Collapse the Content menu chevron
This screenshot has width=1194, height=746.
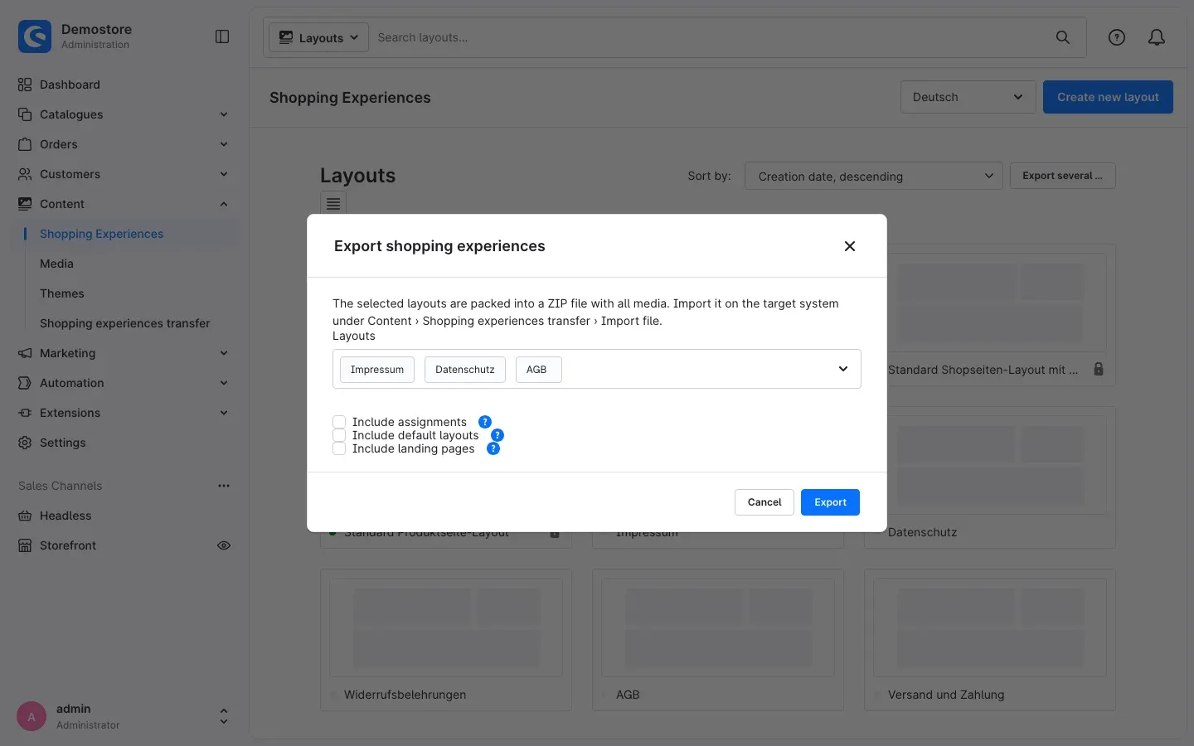coord(224,204)
